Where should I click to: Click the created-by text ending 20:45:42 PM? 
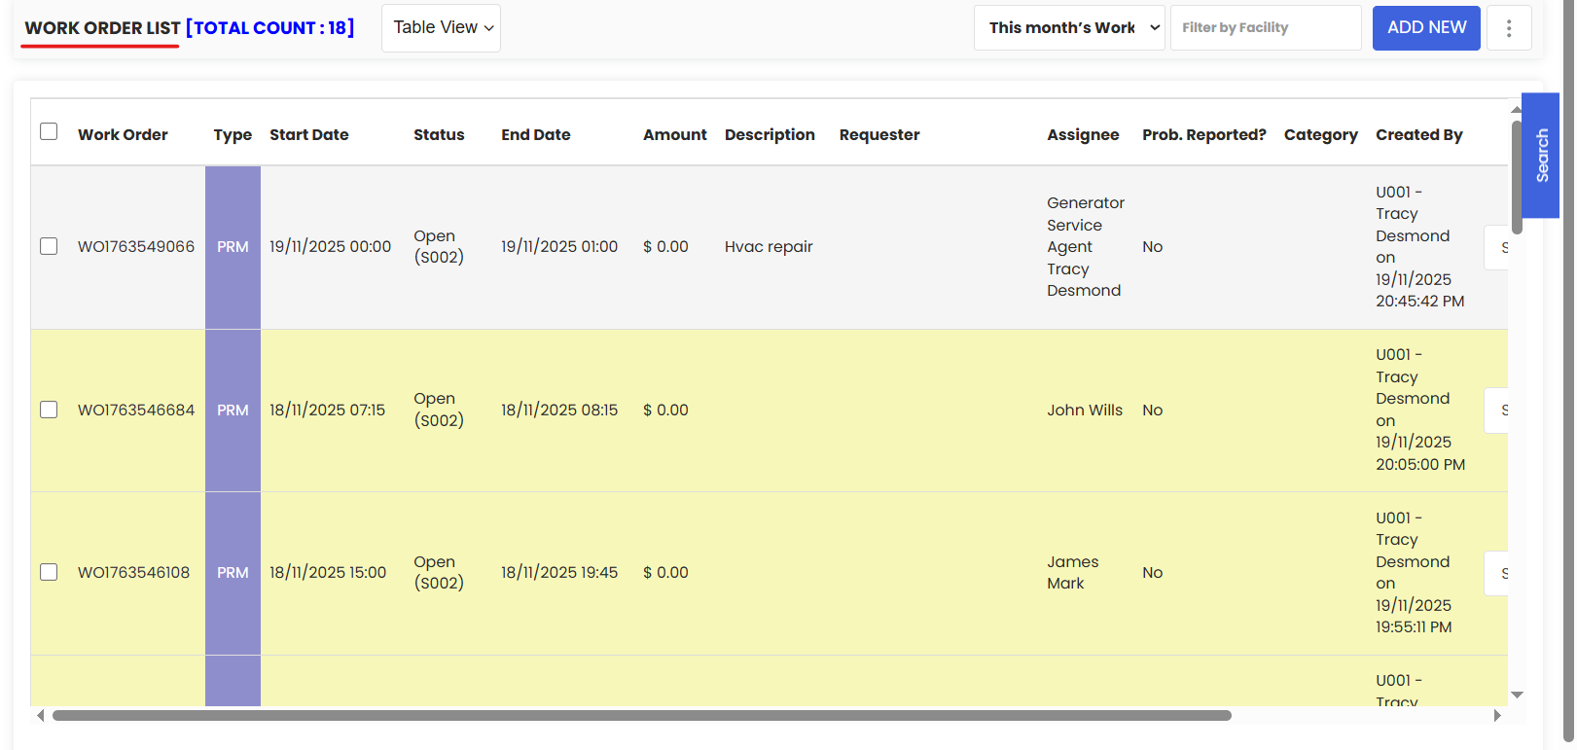pos(1419,246)
